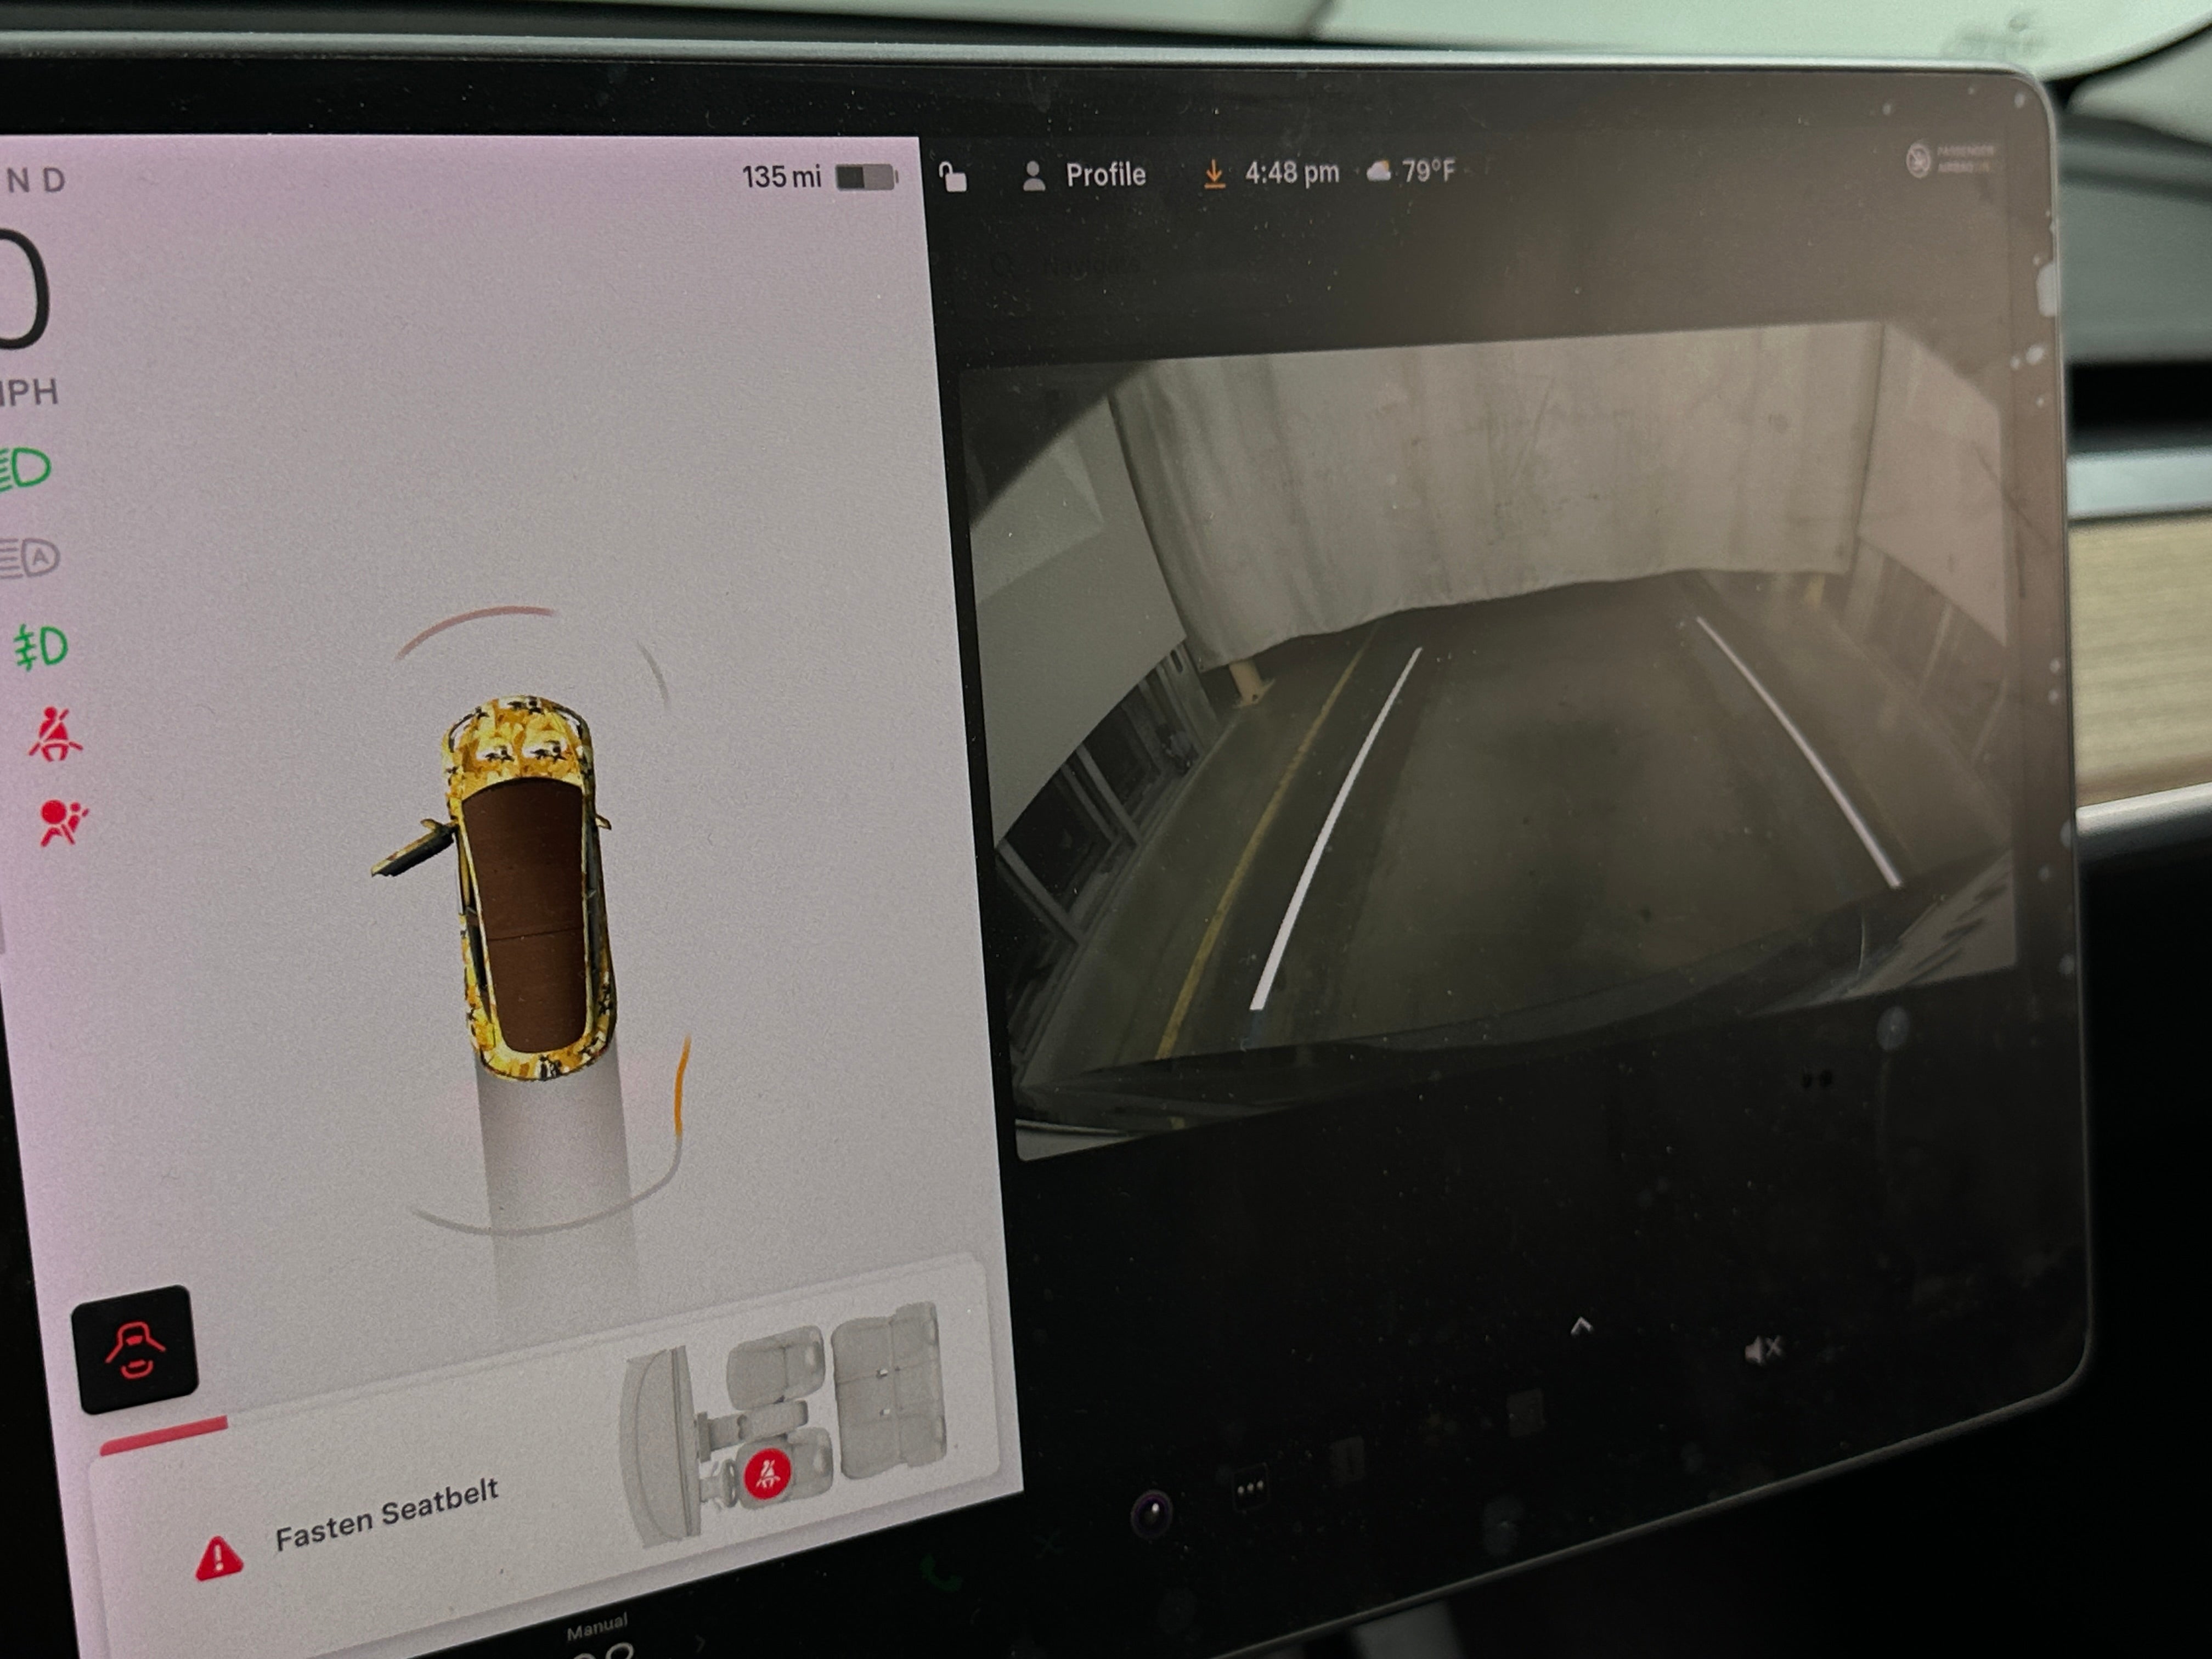Tap the unlocked padlock icon

point(953,177)
